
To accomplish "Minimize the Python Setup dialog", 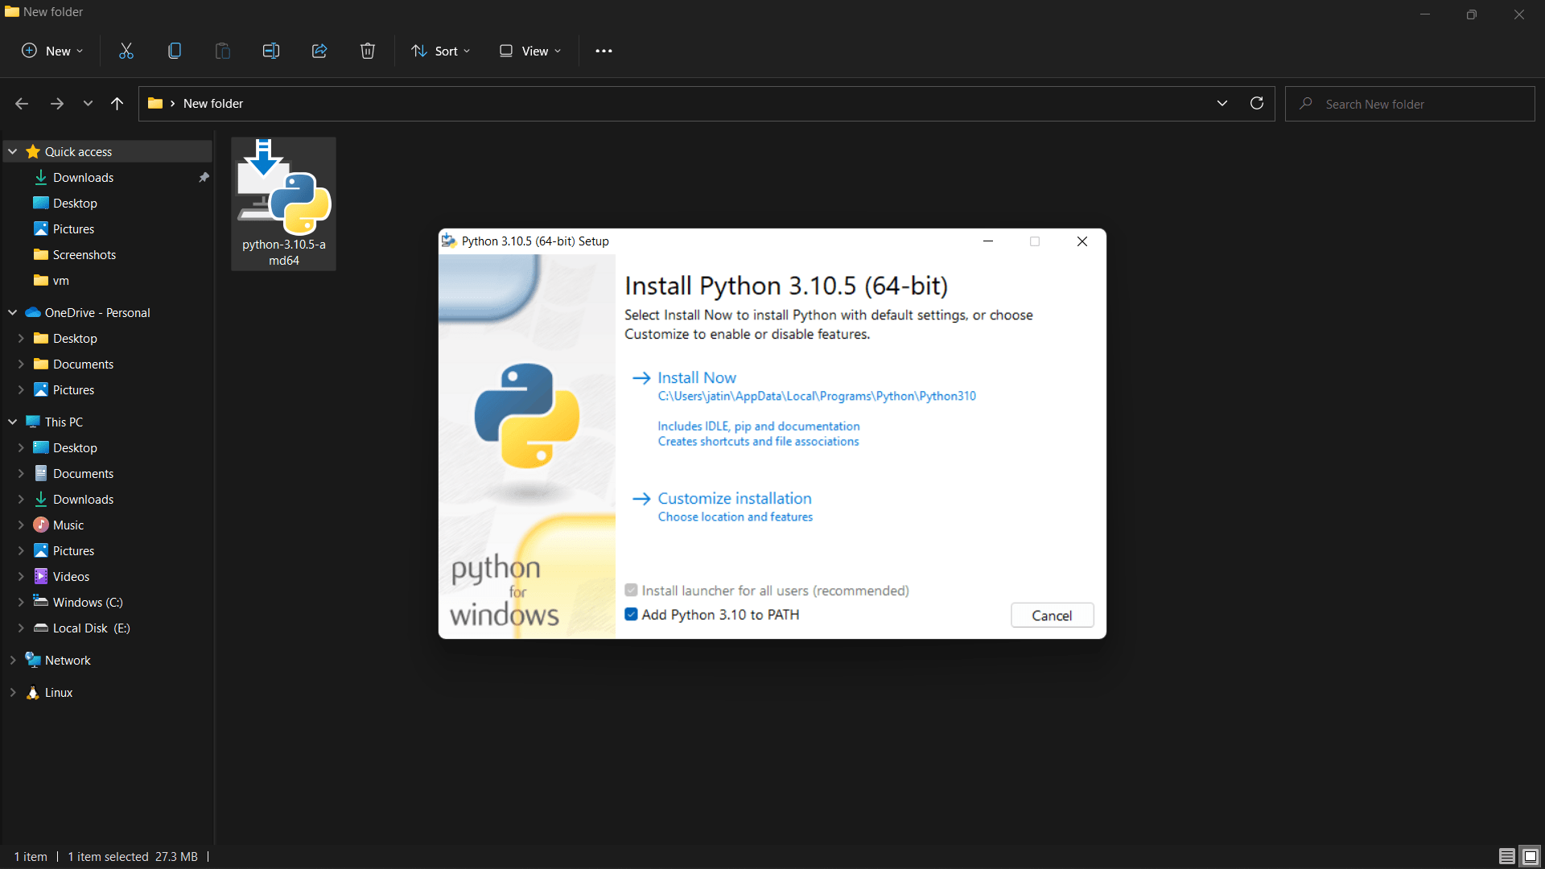I will (x=988, y=241).
